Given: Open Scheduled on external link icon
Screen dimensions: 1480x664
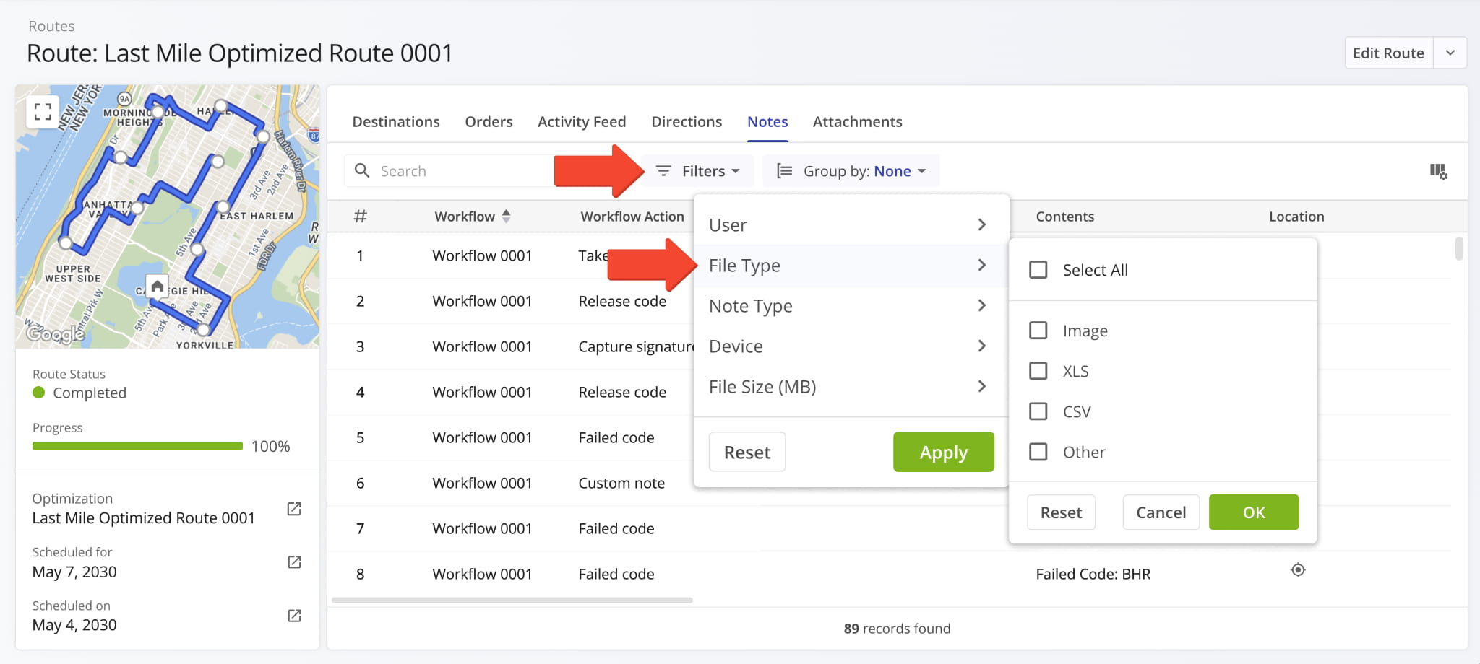Looking at the screenshot, I should pyautogui.click(x=294, y=616).
